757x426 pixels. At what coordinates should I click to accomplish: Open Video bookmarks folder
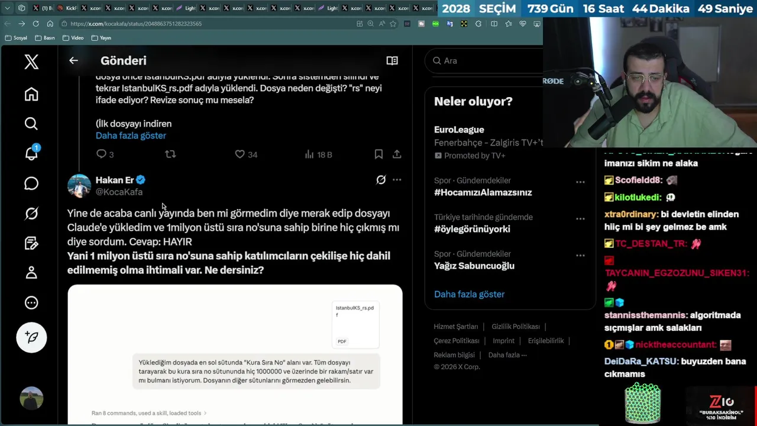click(73, 38)
